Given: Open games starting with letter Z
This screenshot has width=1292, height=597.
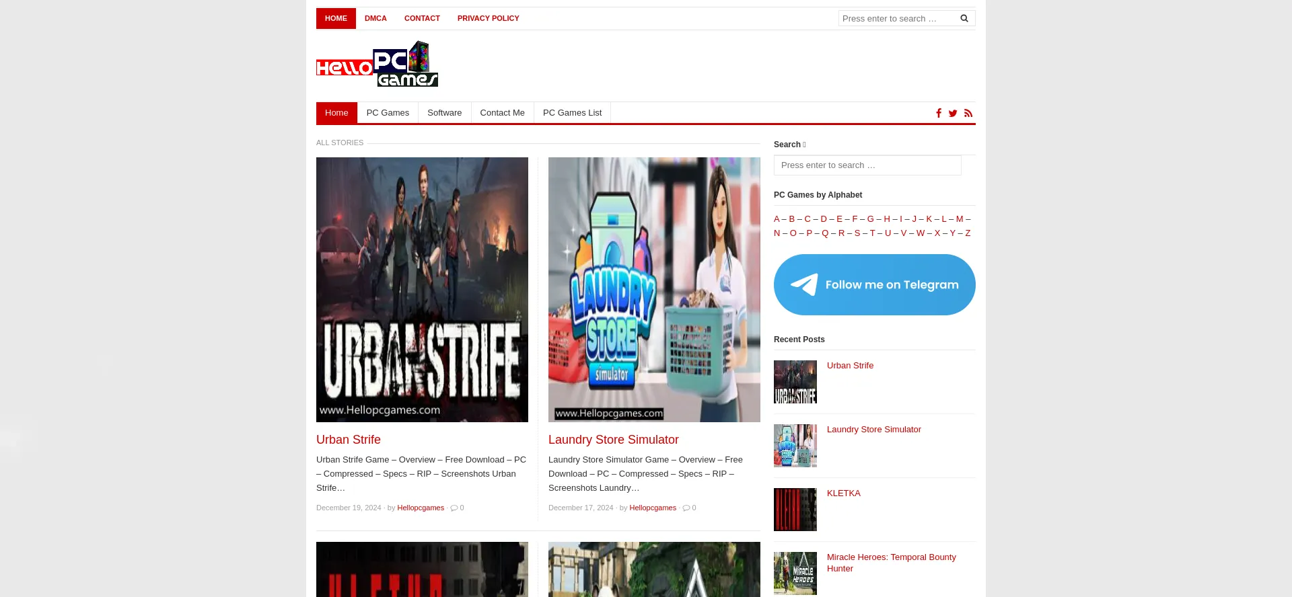Looking at the screenshot, I should pyautogui.click(x=968, y=233).
